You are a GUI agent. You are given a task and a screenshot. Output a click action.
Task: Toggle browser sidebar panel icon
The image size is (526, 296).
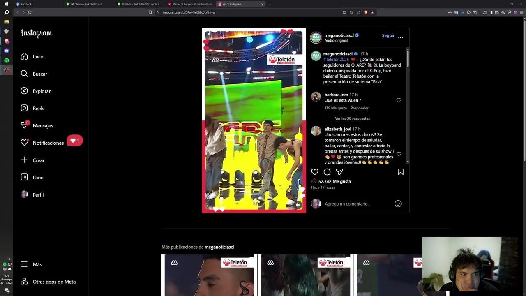[x=490, y=12]
